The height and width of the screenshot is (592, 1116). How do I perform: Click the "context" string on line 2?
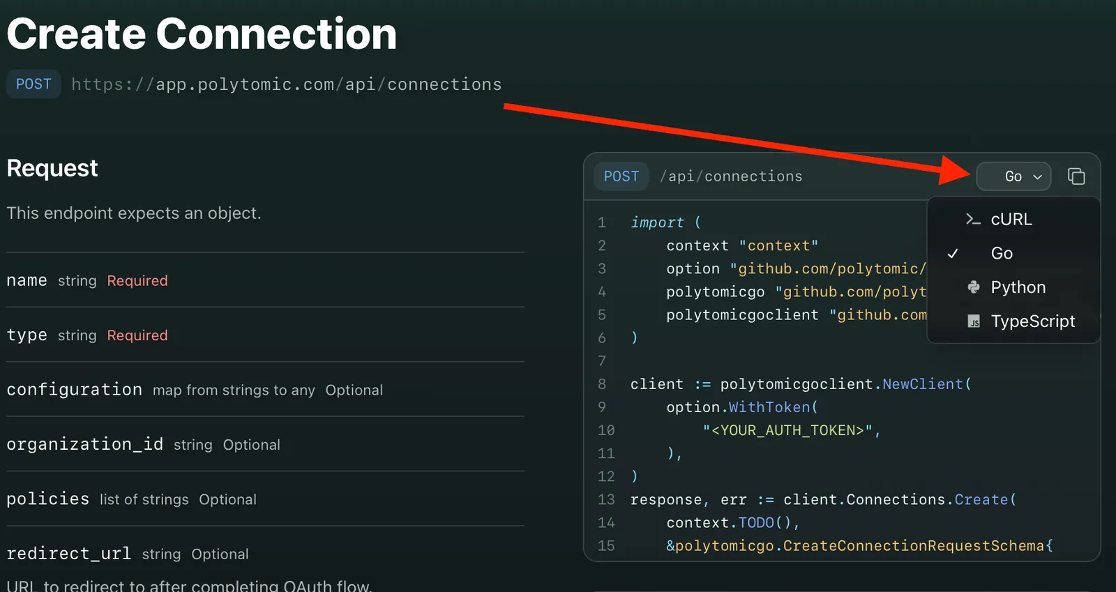(x=778, y=245)
